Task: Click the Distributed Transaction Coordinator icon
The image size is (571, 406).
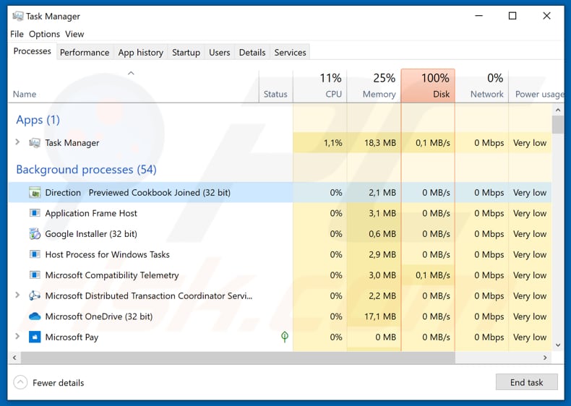Action: click(35, 295)
